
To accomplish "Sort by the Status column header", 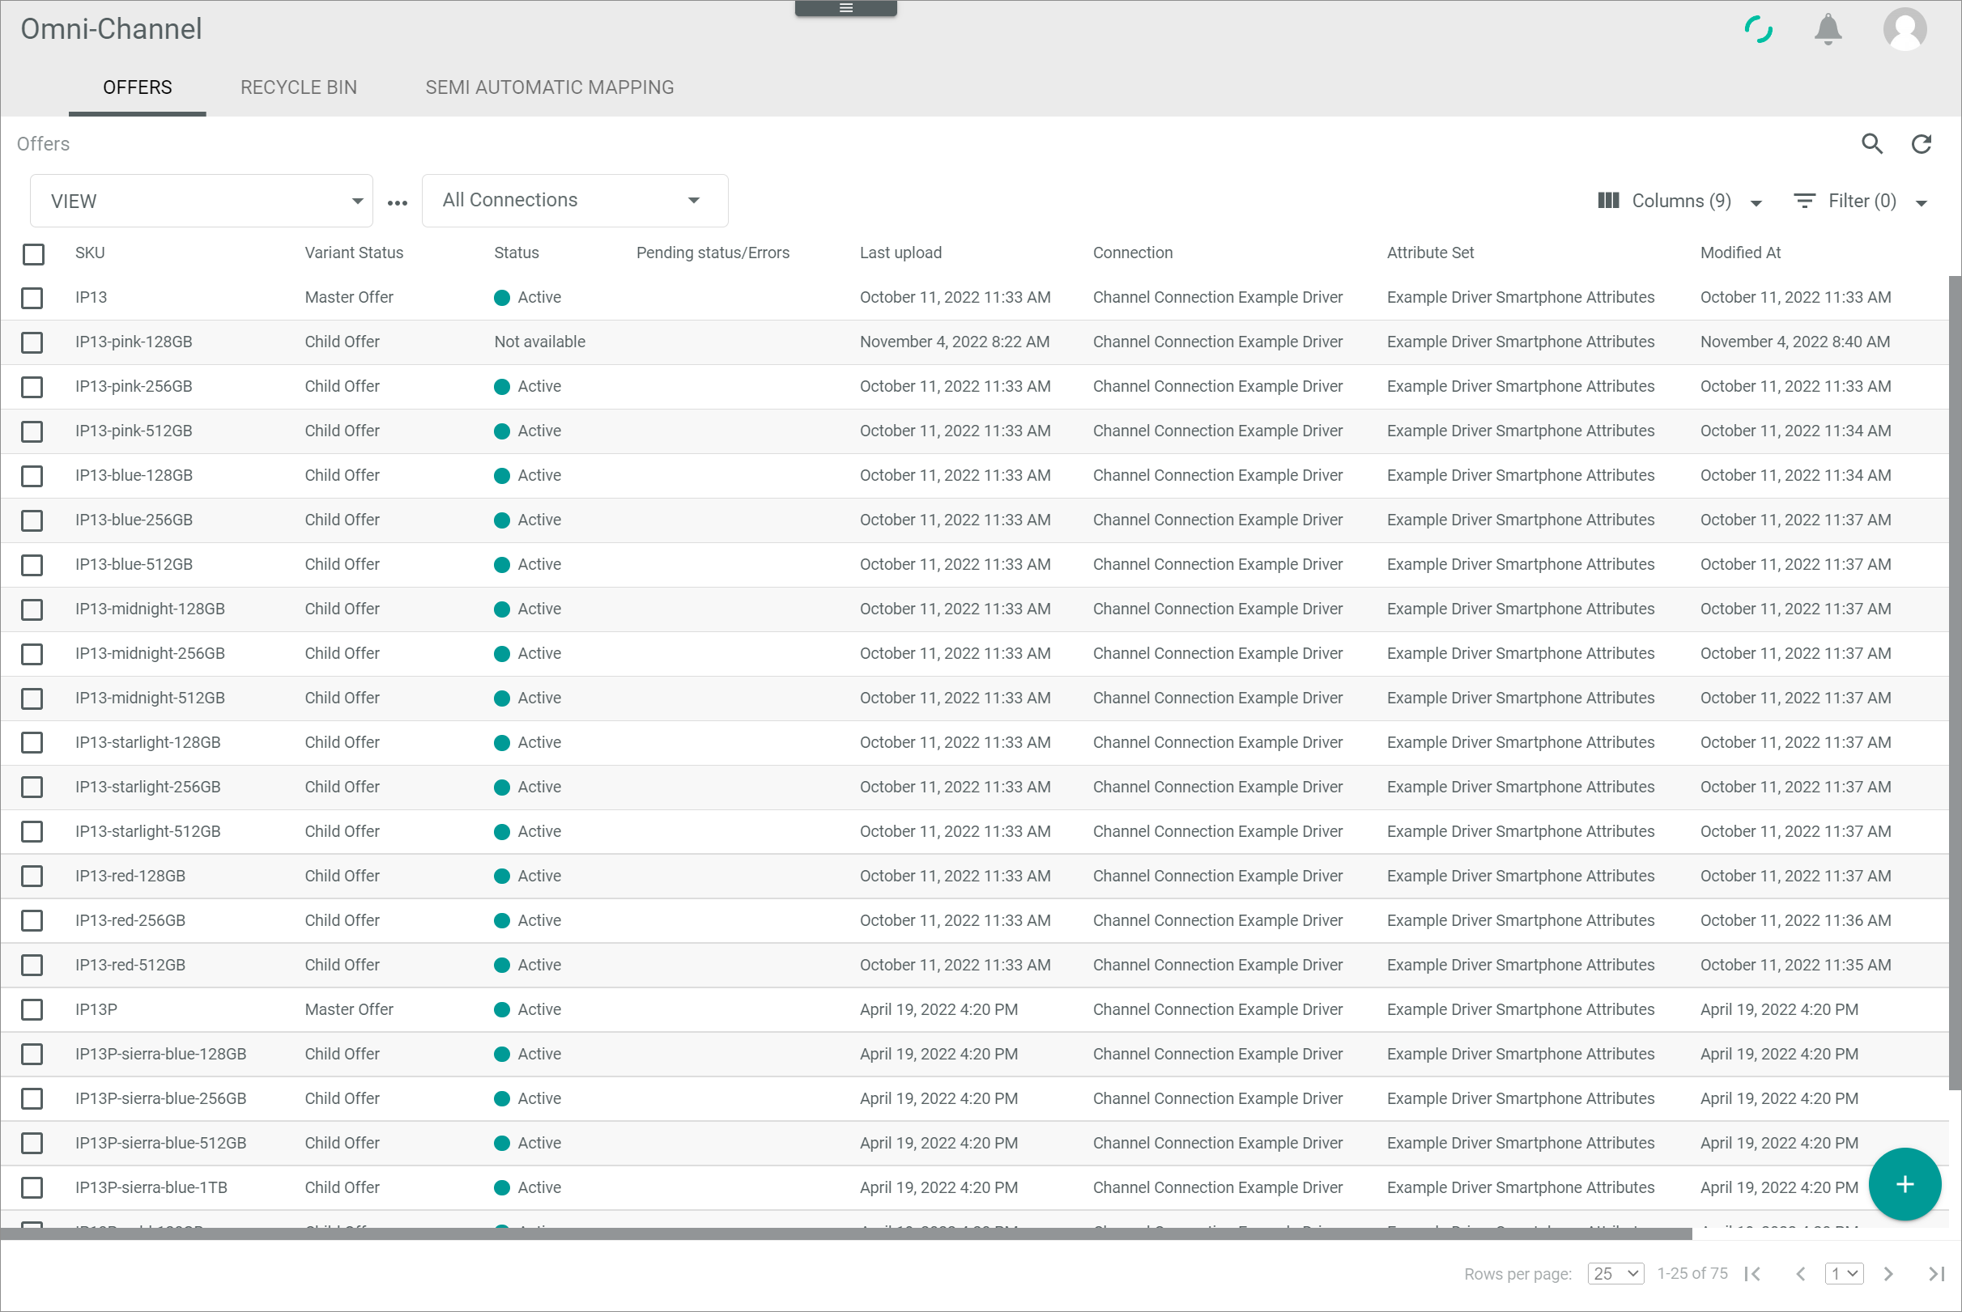I will [x=517, y=253].
